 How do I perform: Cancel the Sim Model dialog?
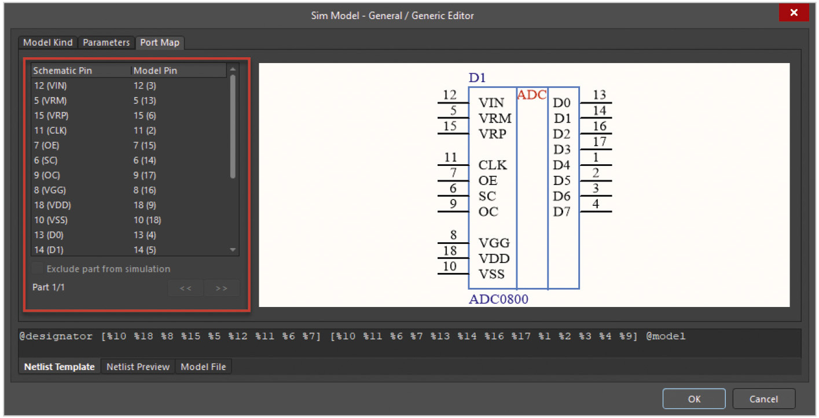click(764, 399)
